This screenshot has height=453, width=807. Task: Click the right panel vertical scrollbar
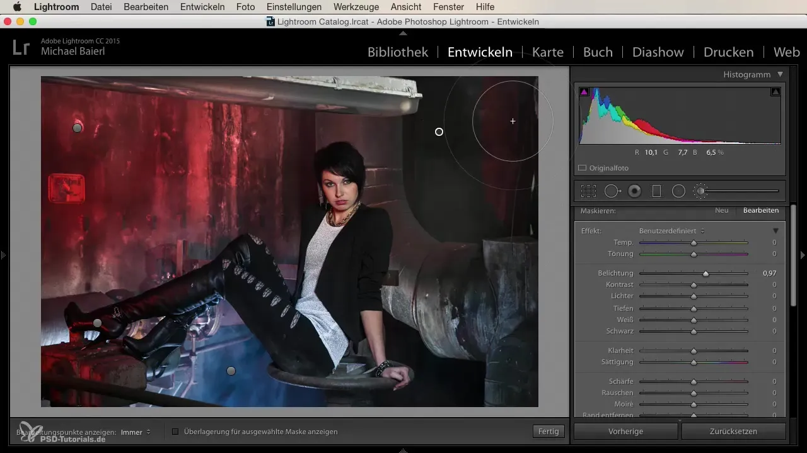793,255
